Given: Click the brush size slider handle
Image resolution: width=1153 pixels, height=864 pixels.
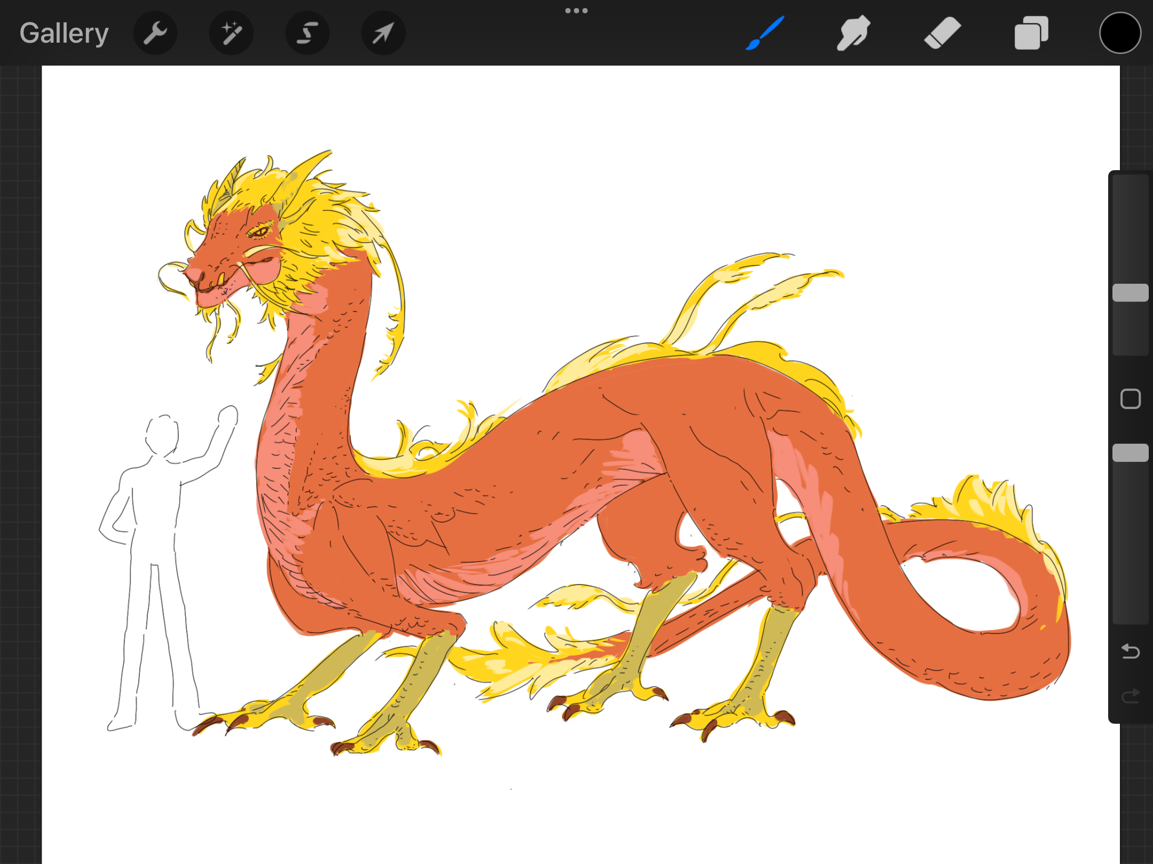Looking at the screenshot, I should (1130, 293).
